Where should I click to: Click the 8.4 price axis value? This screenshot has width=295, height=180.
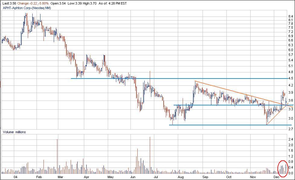pyautogui.click(x=290, y=17)
